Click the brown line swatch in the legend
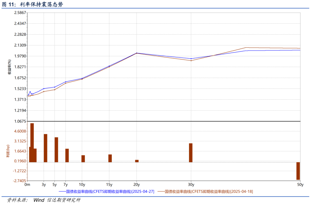This screenshot has height=204, width=311. point(161,191)
